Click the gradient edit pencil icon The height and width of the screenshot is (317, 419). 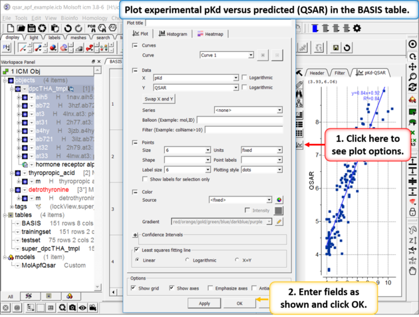(279, 221)
